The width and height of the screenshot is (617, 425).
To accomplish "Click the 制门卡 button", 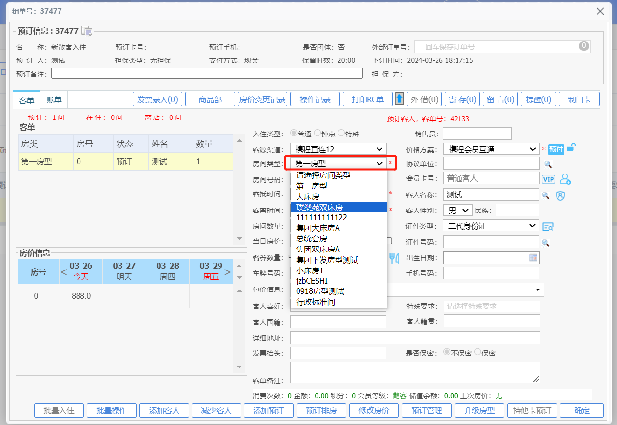I will click(579, 99).
